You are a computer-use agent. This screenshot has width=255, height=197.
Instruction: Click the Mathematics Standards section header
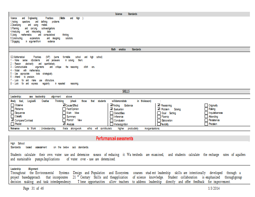pos(126,49)
